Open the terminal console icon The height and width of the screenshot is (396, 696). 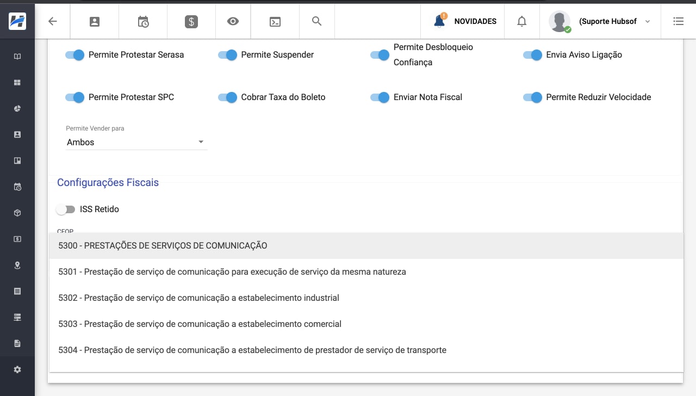[x=276, y=21]
